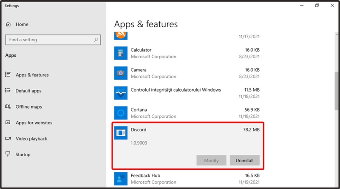Click the Camera app icon
Image resolution: width=340 pixels, height=189 pixels.
click(121, 73)
